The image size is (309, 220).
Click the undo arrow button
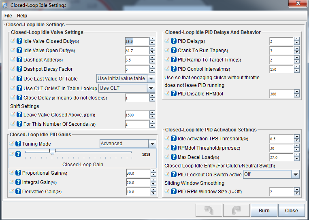209,210
